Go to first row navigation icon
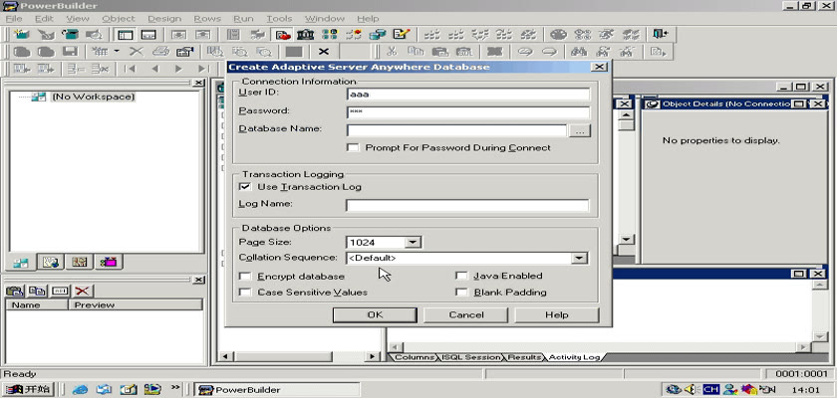 pos(130,69)
